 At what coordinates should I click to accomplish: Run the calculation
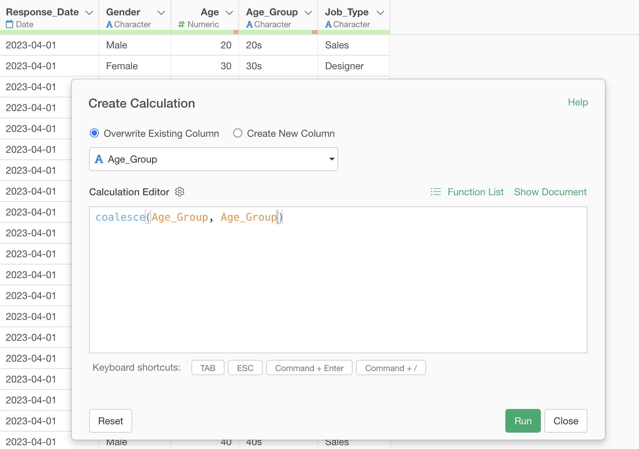tap(523, 421)
